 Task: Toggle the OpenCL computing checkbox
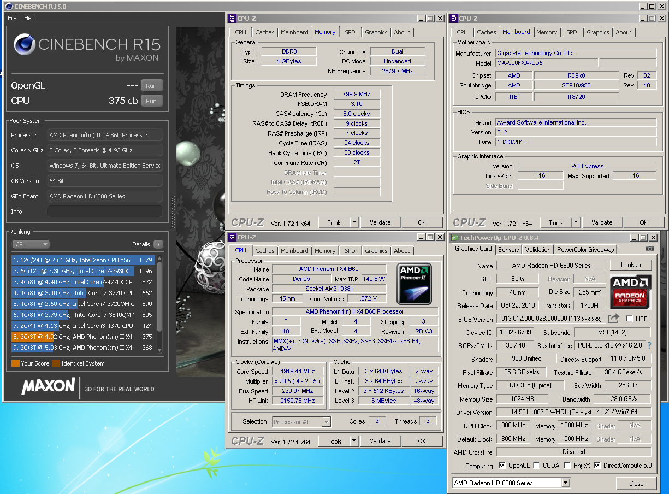[502, 466]
